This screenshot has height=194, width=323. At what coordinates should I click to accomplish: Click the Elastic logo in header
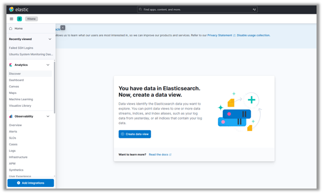(18, 9)
